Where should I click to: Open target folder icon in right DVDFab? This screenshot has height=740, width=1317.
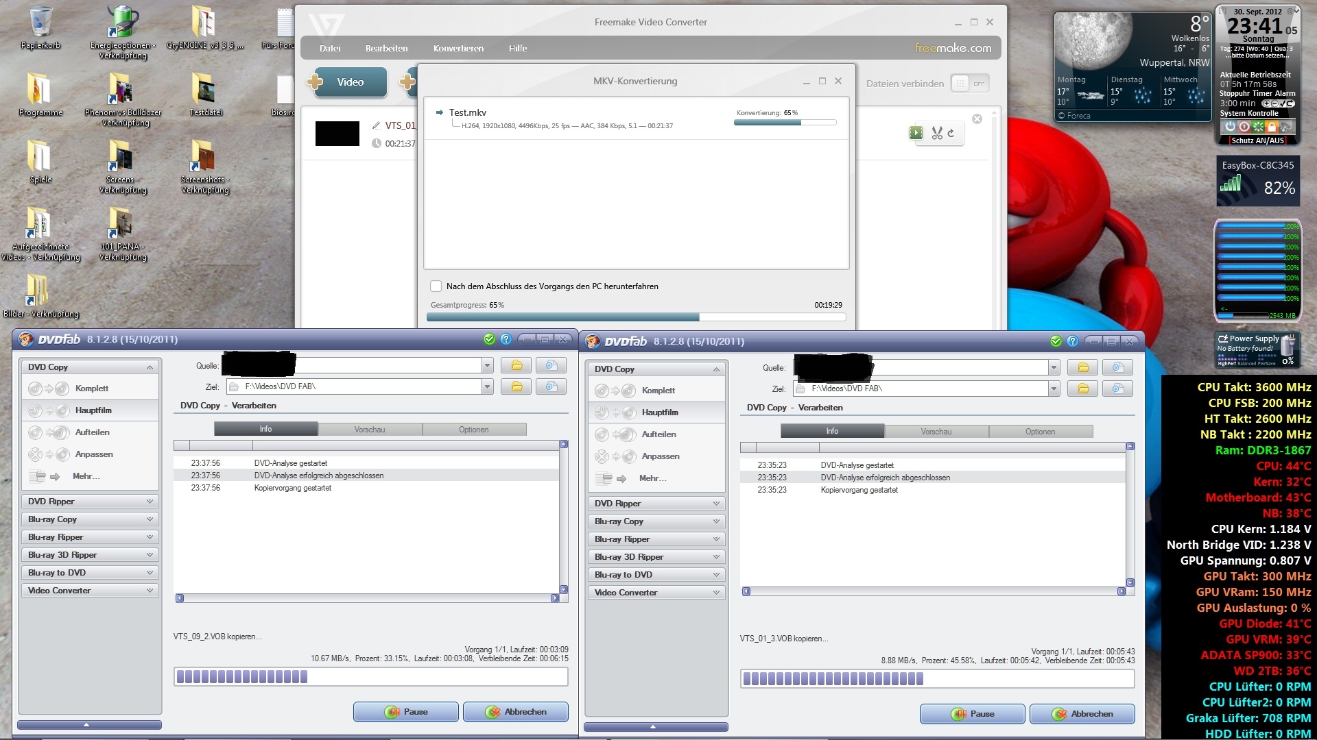click(1083, 389)
